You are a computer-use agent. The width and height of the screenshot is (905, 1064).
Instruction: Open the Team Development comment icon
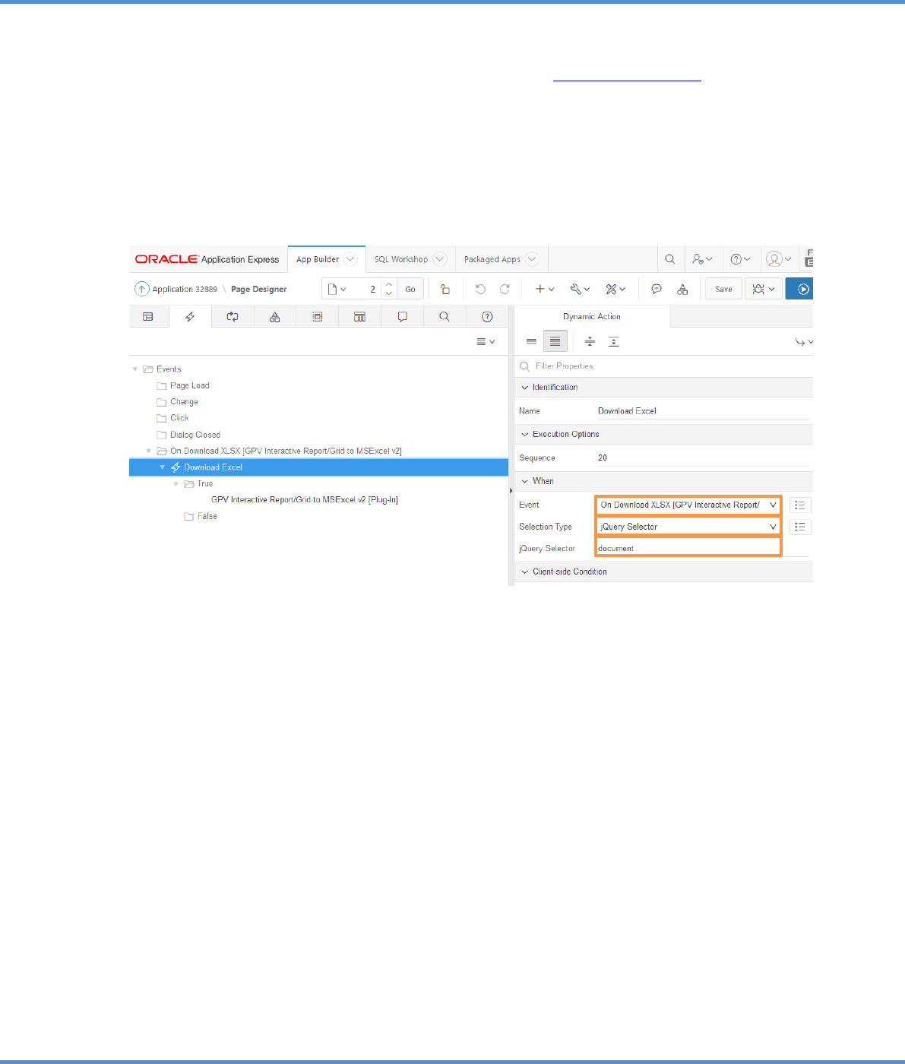(657, 289)
